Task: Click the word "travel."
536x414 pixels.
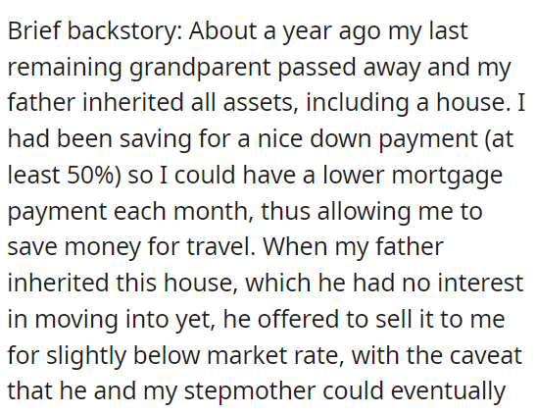Action: pyautogui.click(x=221, y=246)
